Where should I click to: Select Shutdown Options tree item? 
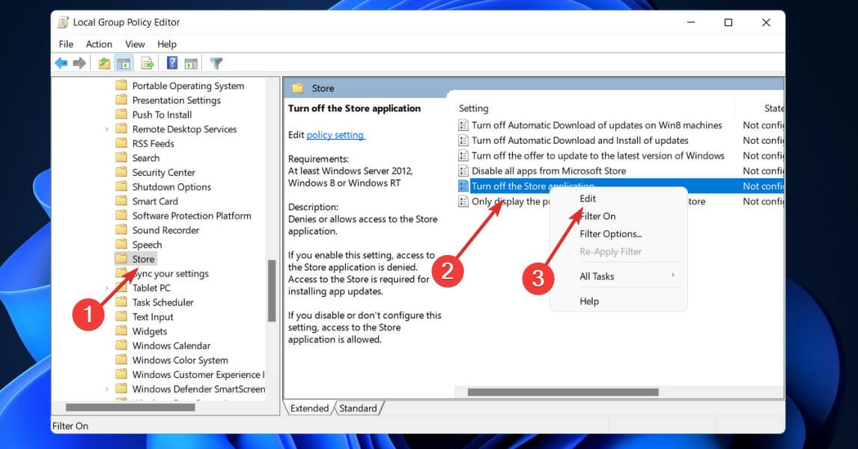[x=171, y=187]
